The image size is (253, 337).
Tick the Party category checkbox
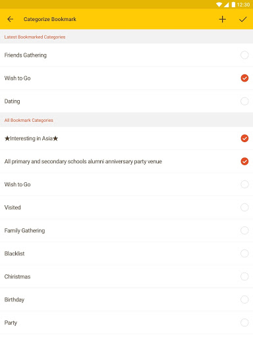pyautogui.click(x=244, y=323)
